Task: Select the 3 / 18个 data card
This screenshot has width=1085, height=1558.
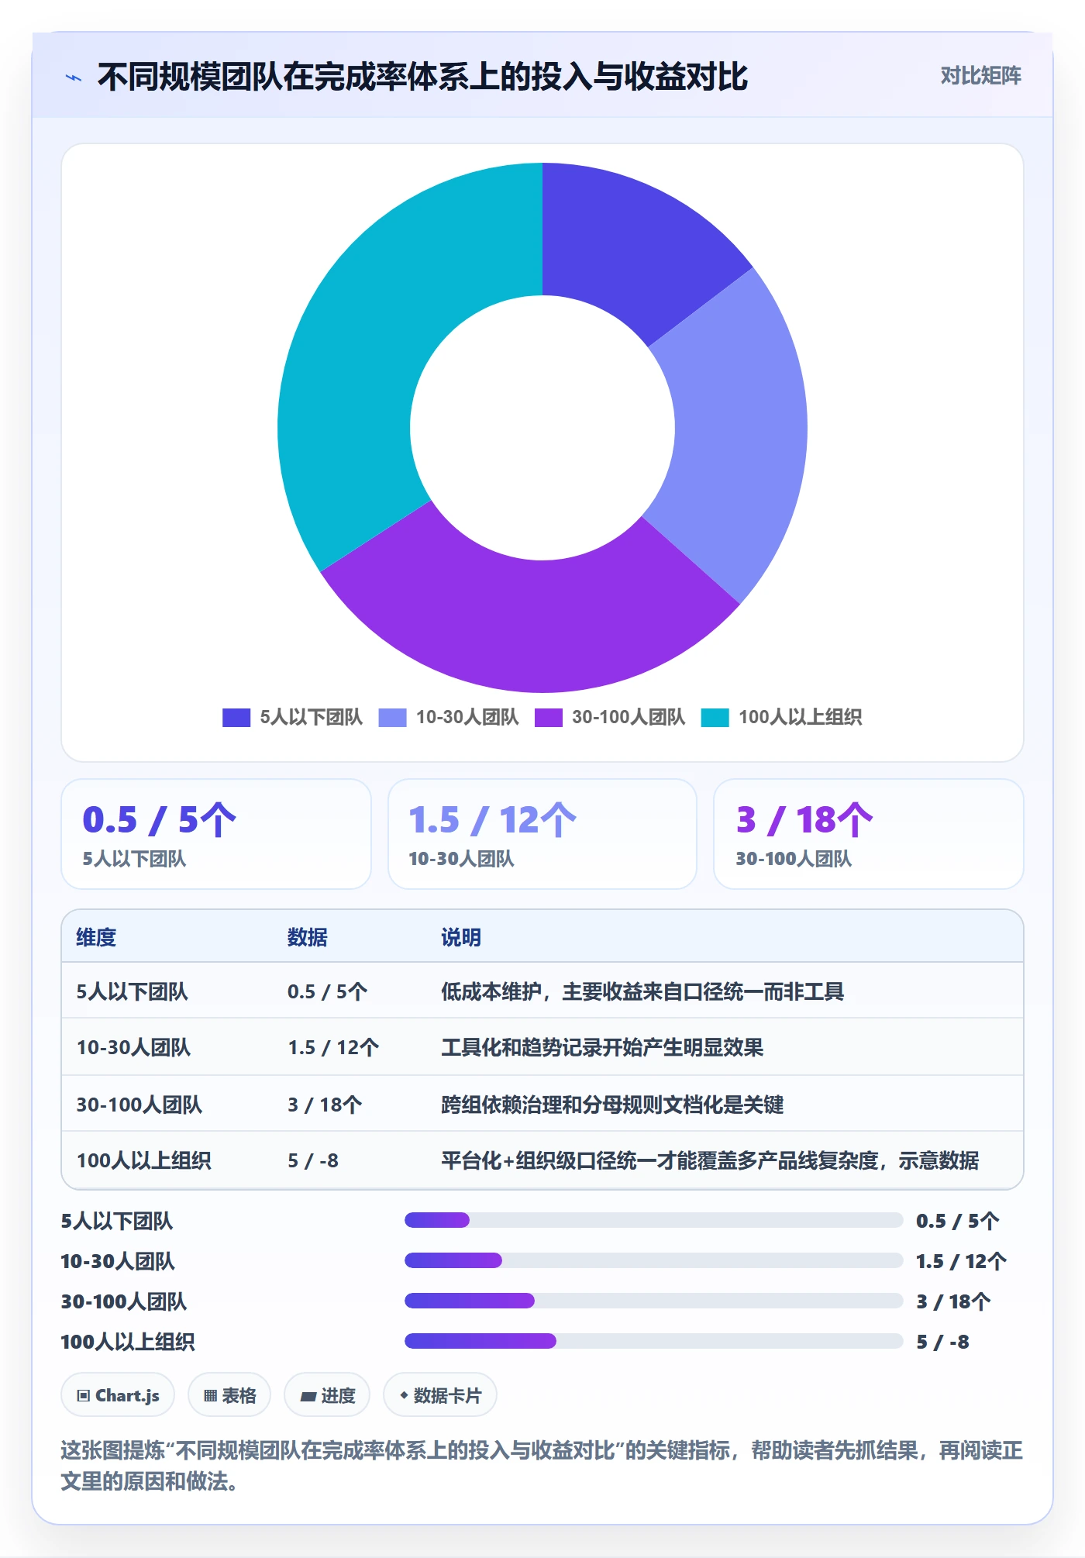Action: [869, 834]
